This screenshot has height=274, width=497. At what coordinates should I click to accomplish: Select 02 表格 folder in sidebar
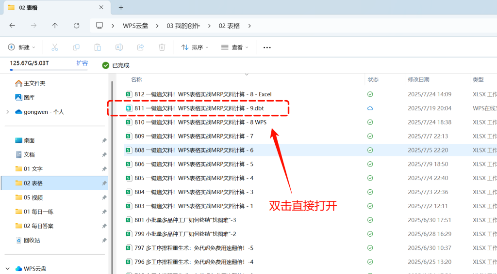pos(54,183)
